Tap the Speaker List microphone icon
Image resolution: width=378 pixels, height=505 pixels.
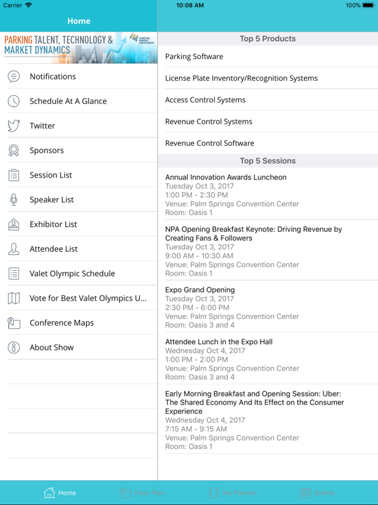14,200
